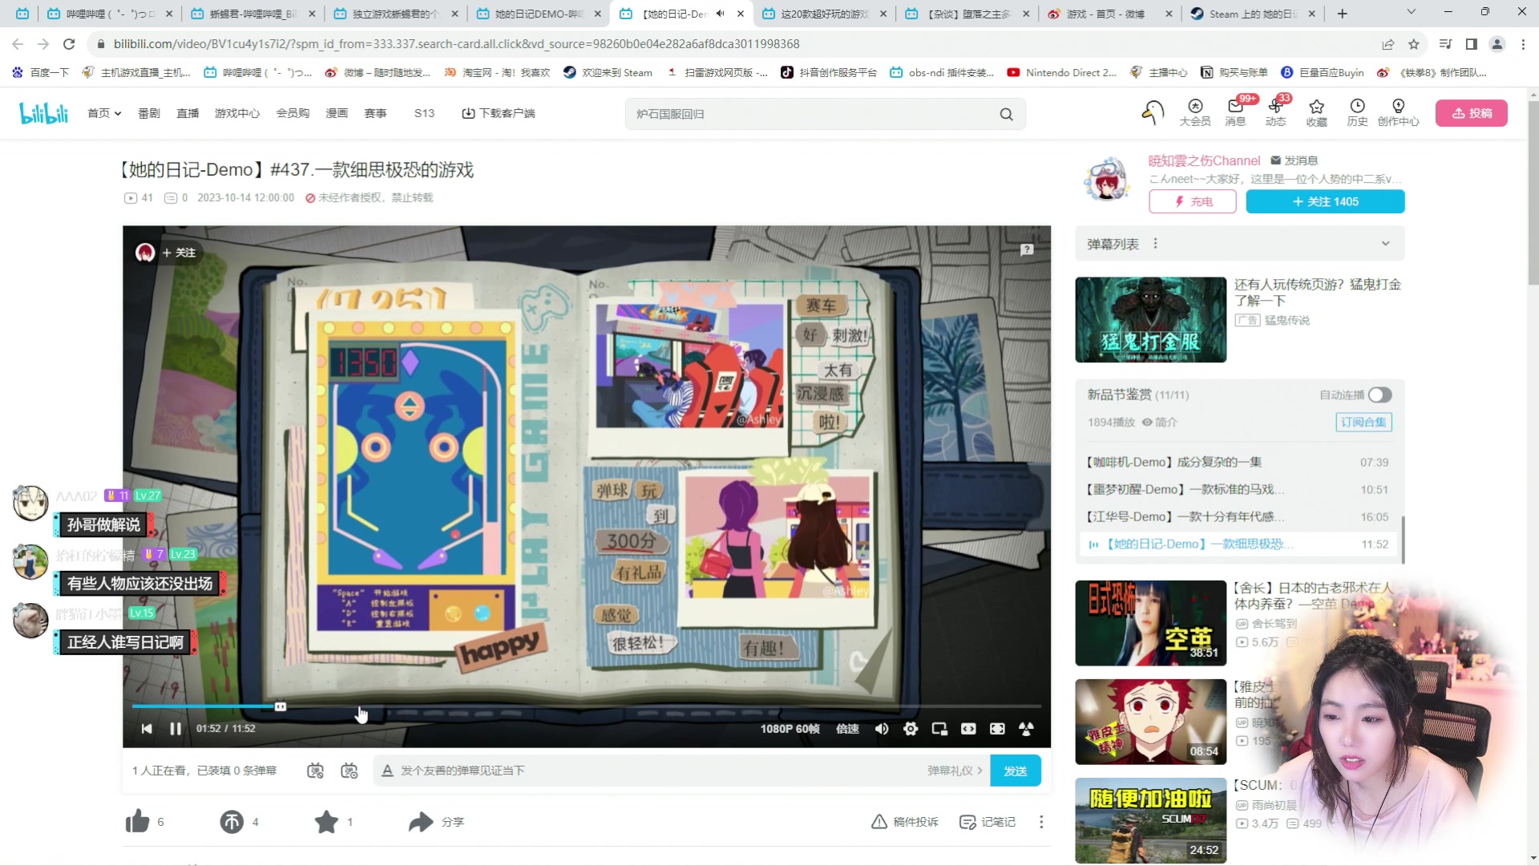Image resolution: width=1539 pixels, height=866 pixels.
Task: Switch to the 直播 navigation item
Action: tap(188, 113)
